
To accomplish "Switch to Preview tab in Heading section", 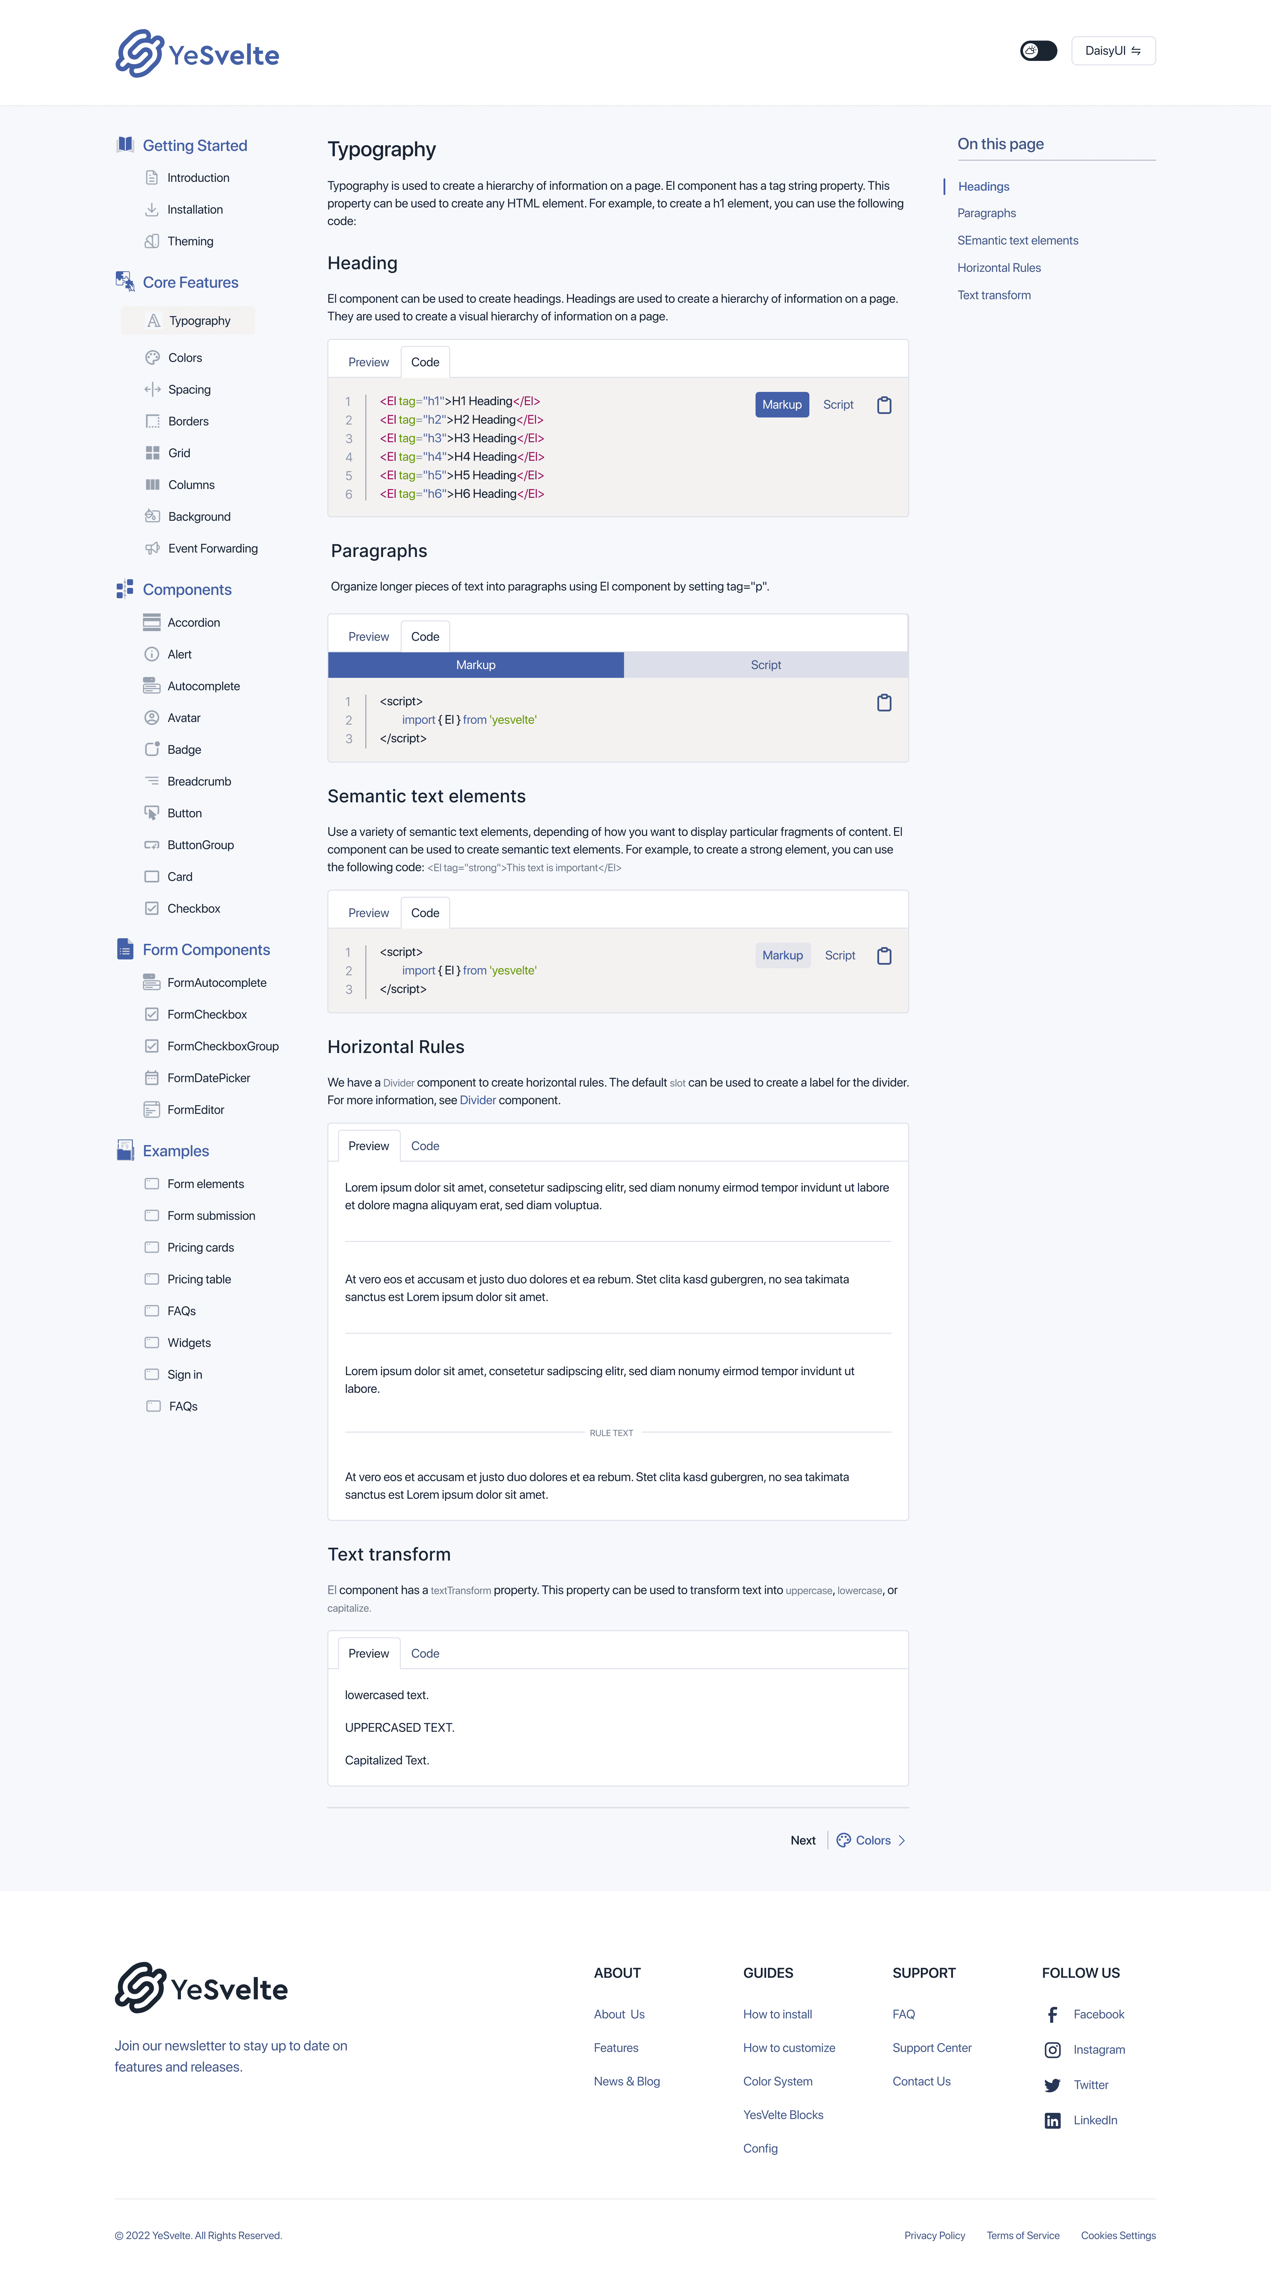I will [x=369, y=362].
